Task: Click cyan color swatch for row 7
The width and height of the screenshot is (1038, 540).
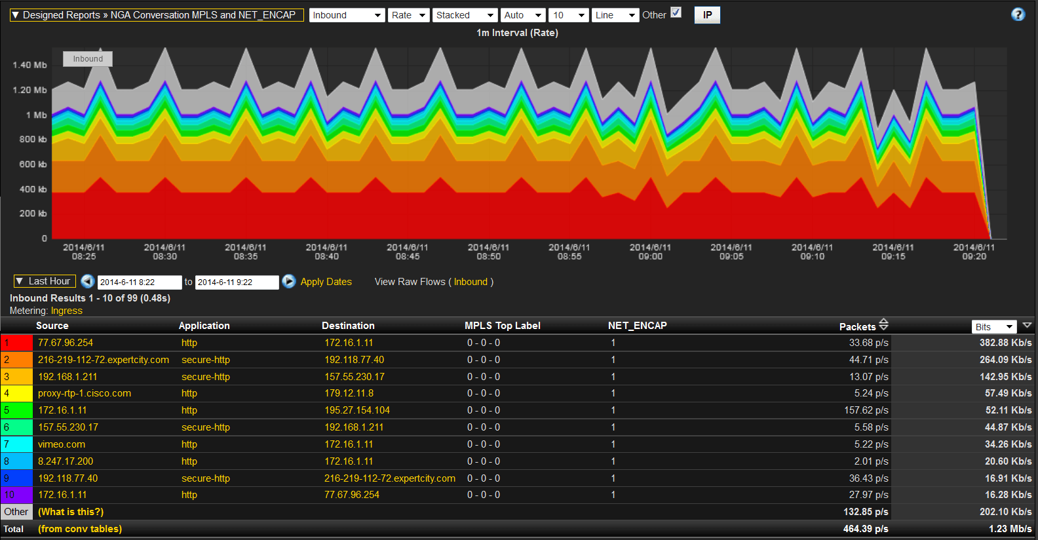Action: pos(17,444)
